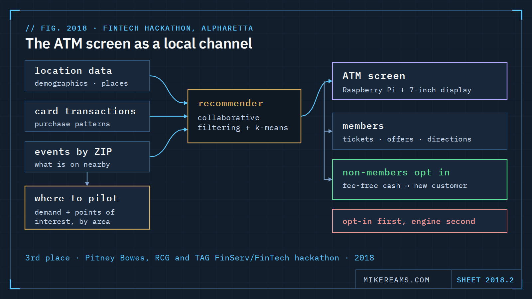Click the '3rd place · Pitney Bowes' footer line
Screen dimensions: 532x299
[x=199, y=258]
